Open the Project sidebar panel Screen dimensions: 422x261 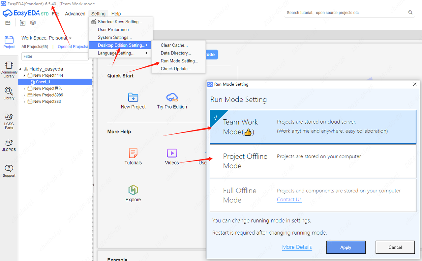point(9,42)
